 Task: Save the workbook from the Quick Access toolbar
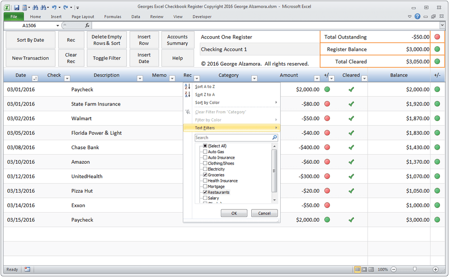pos(17,7)
